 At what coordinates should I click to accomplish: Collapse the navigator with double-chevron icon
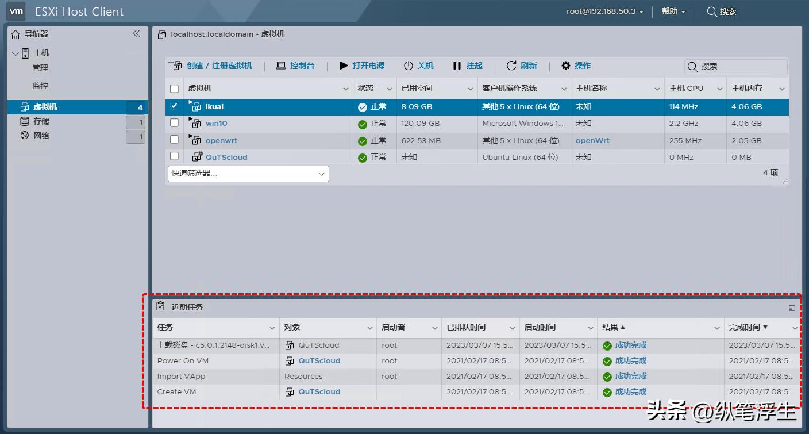tap(136, 34)
